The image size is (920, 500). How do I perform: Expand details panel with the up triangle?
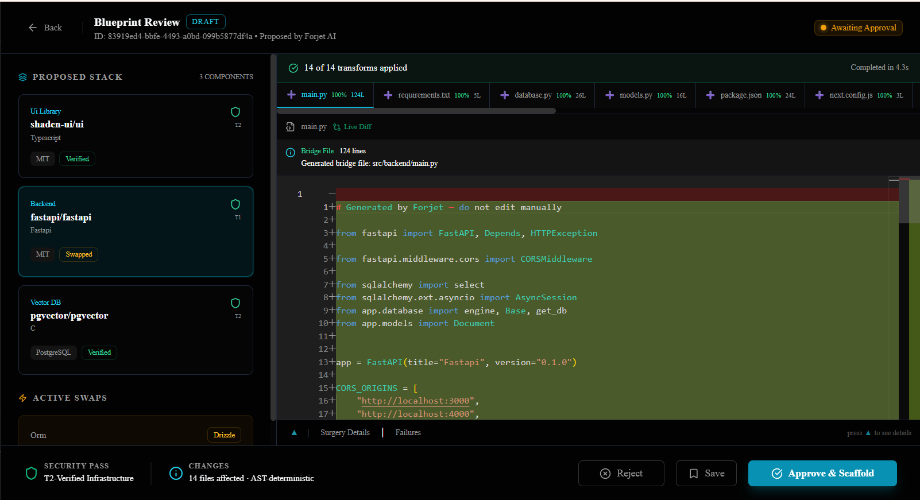[294, 433]
